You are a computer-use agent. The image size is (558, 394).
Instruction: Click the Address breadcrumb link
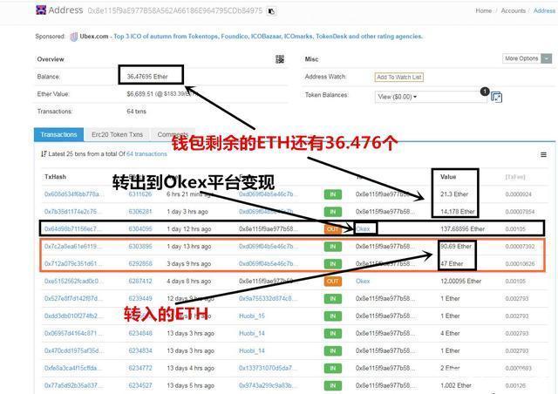(544, 10)
